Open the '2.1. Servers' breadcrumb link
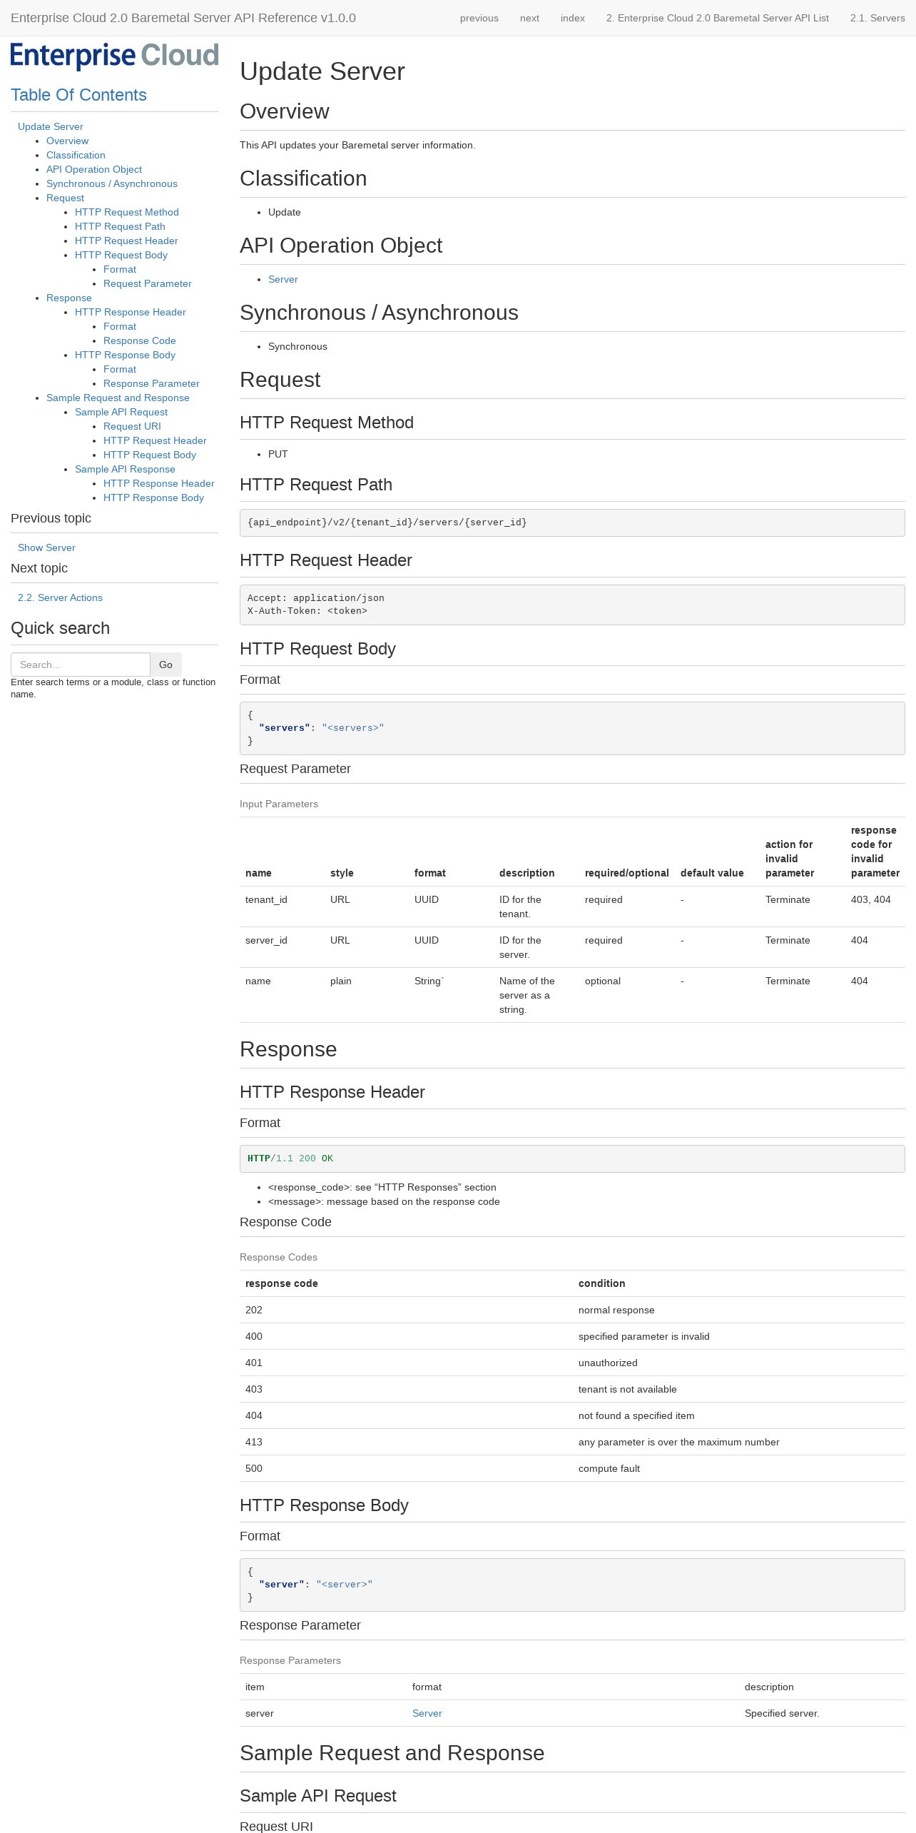The width and height of the screenshot is (916, 1833). [877, 18]
